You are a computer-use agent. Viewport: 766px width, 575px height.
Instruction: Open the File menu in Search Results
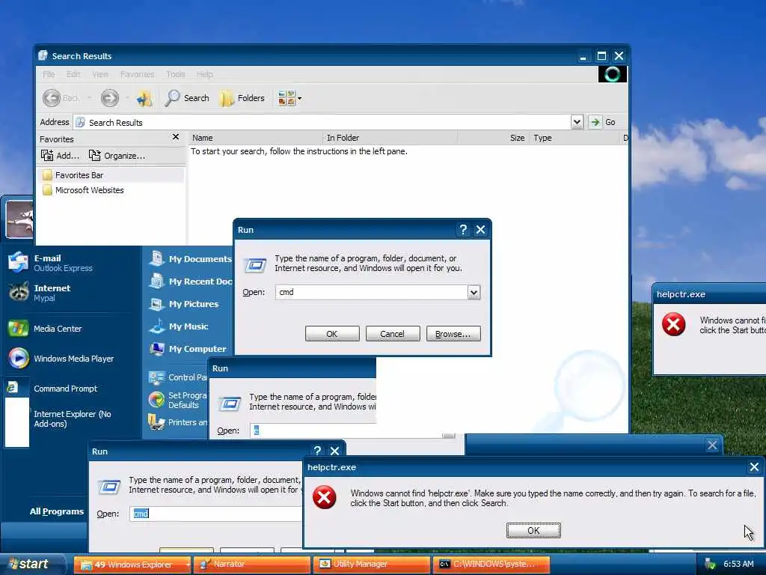point(49,74)
